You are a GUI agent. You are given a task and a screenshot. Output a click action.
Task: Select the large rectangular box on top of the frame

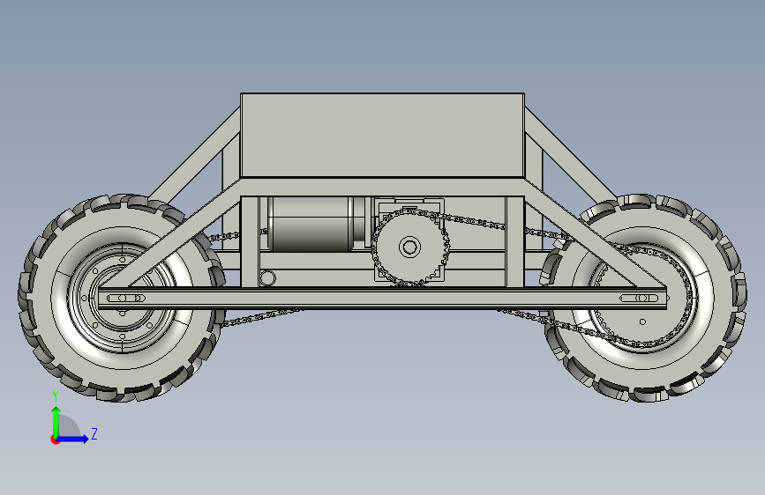(x=383, y=136)
